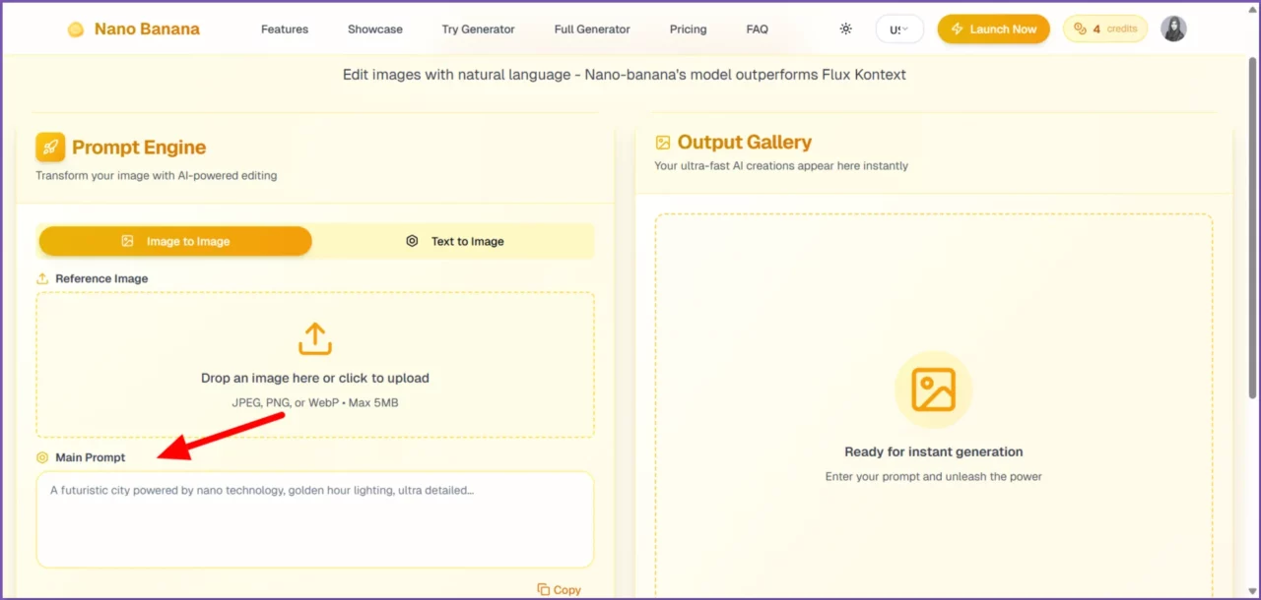Switch to the Text to Image tab
1261x600 pixels.
click(454, 241)
